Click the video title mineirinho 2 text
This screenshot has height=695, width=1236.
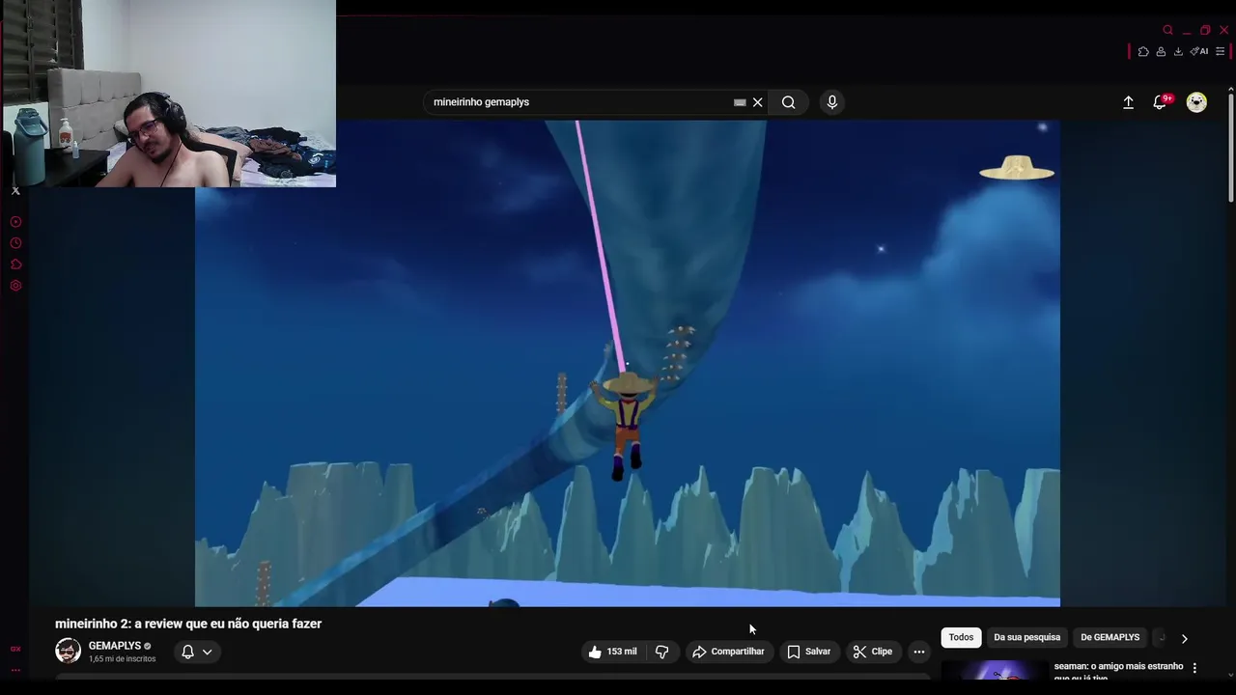(188, 624)
